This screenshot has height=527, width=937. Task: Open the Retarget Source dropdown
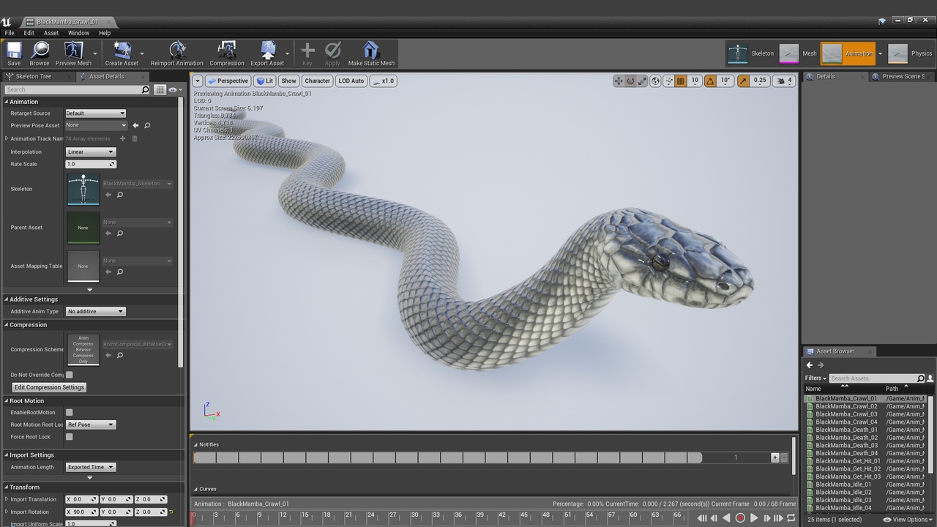click(96, 113)
